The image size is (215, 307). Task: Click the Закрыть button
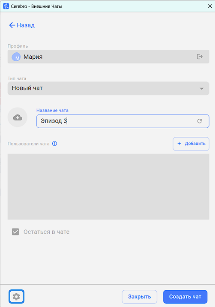139,297
